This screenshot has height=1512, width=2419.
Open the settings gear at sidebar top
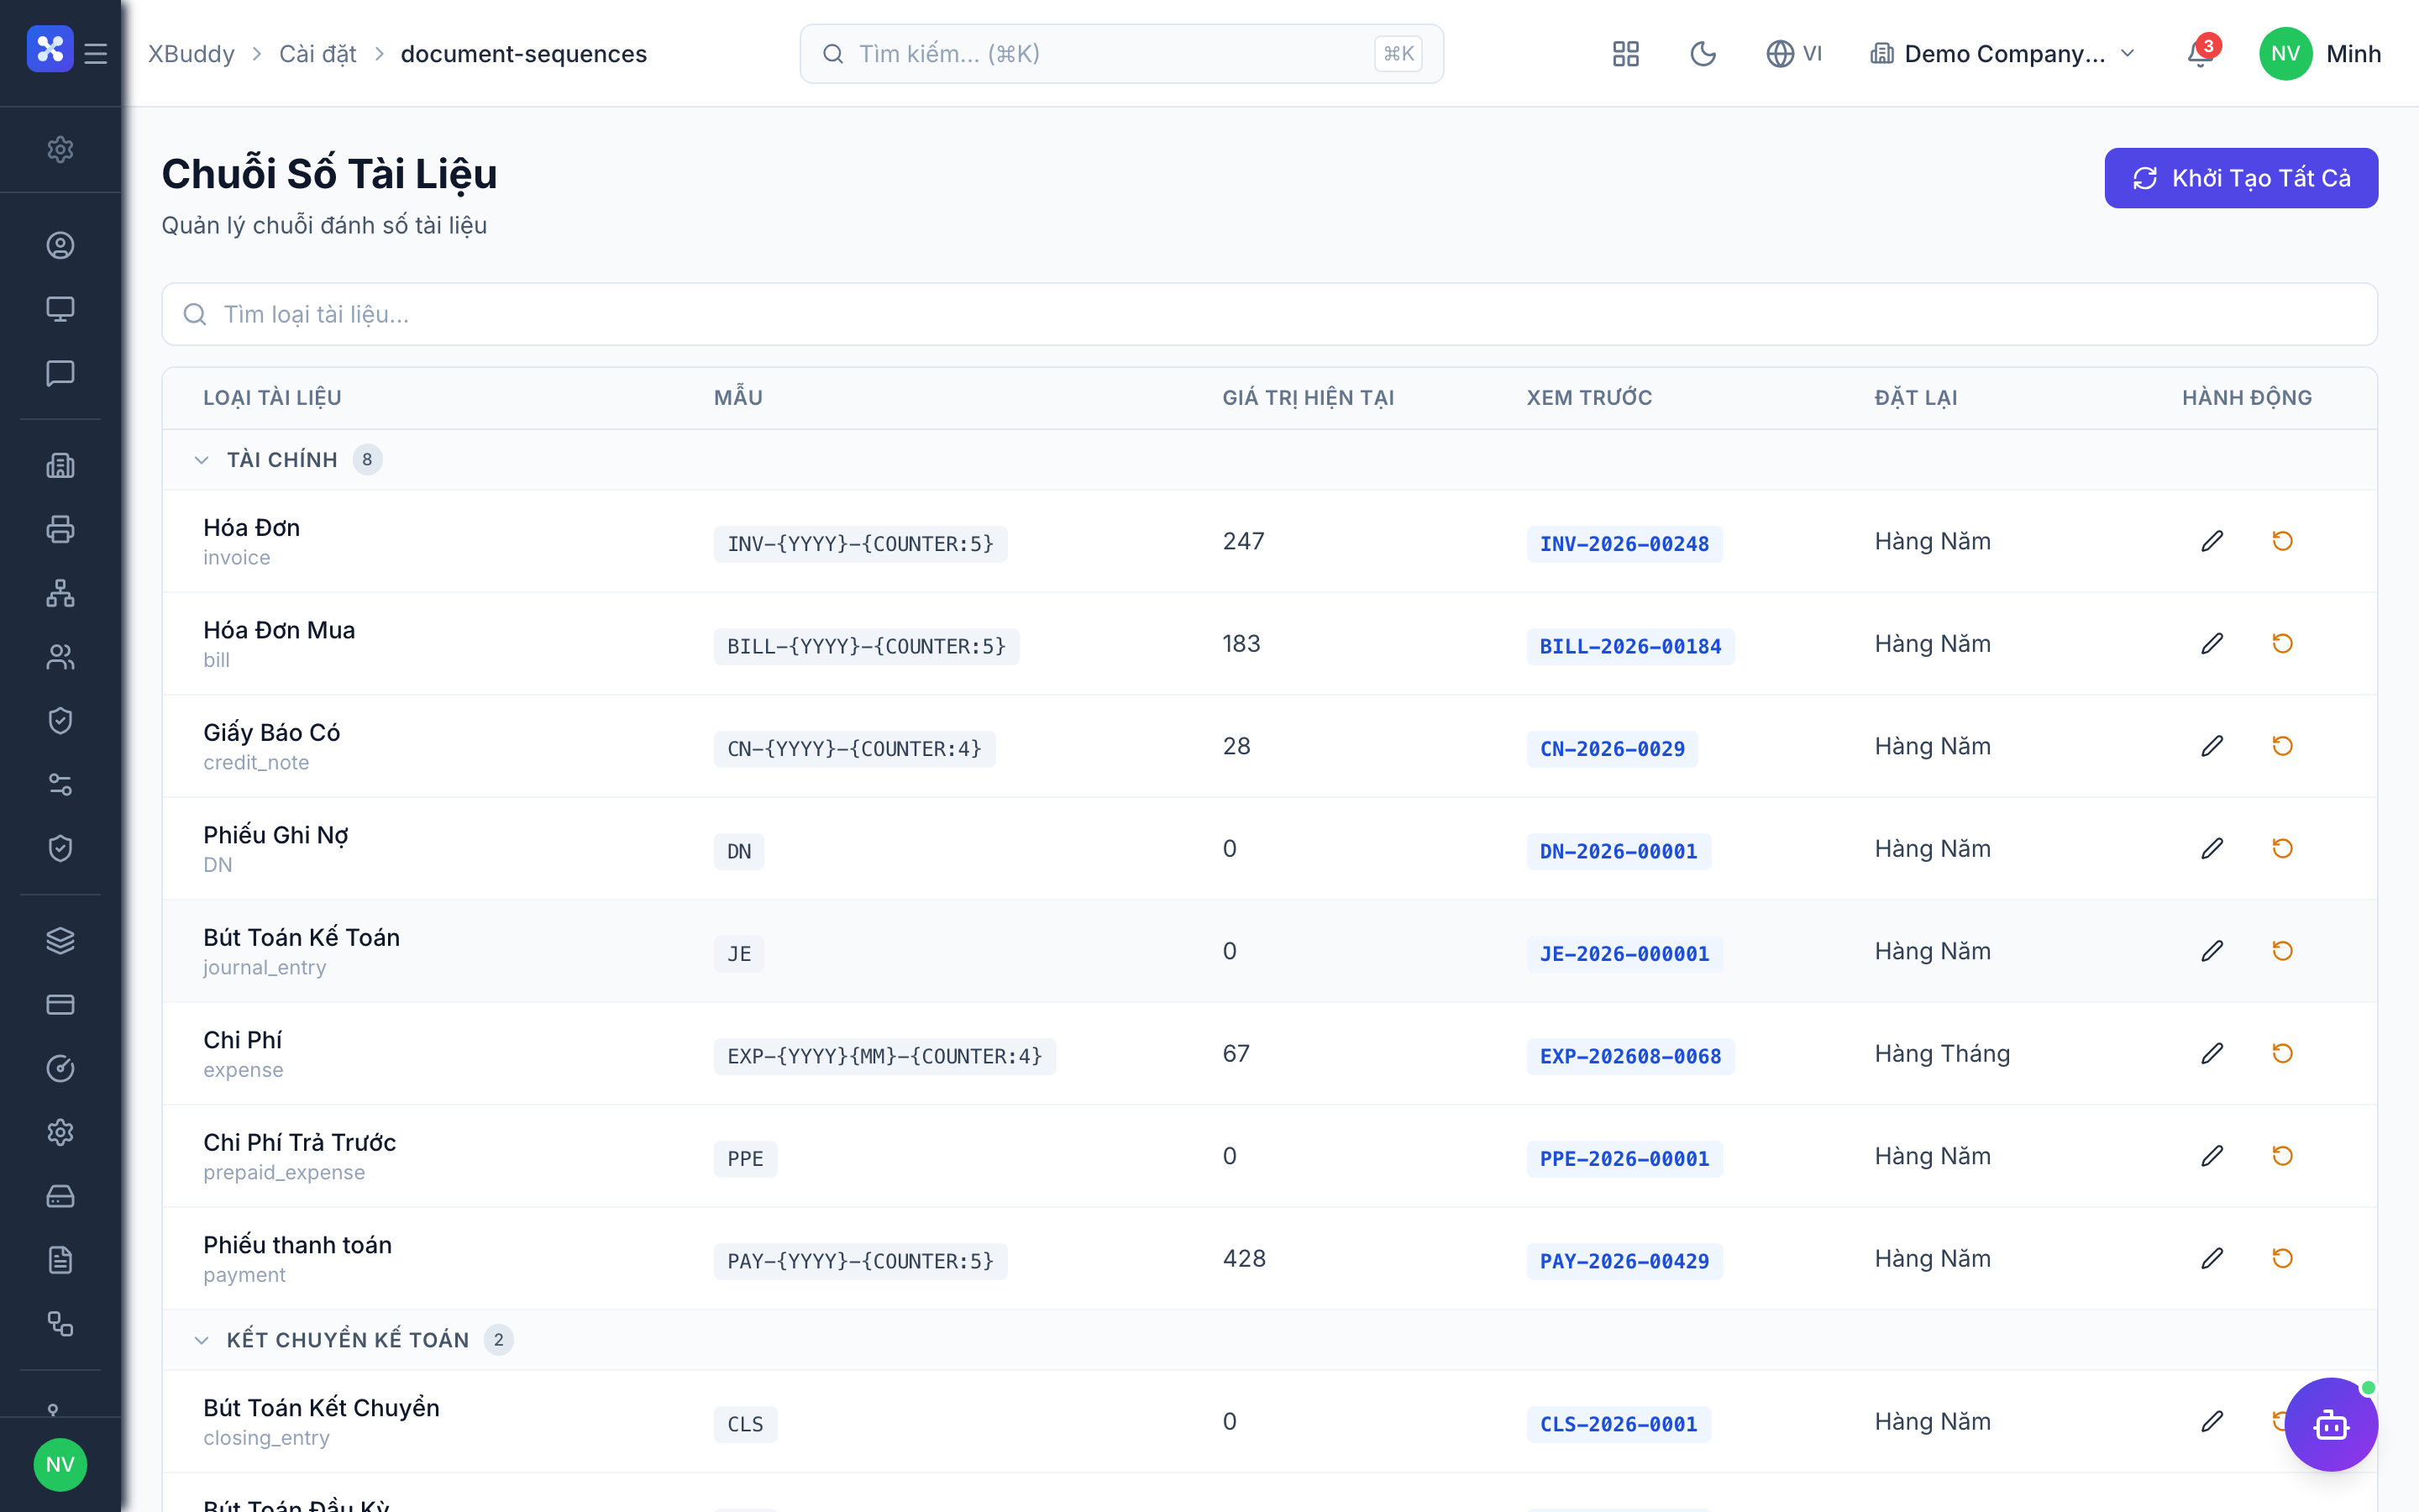click(x=60, y=149)
